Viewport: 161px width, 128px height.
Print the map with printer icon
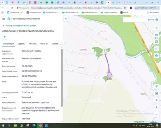[x=156, y=55]
